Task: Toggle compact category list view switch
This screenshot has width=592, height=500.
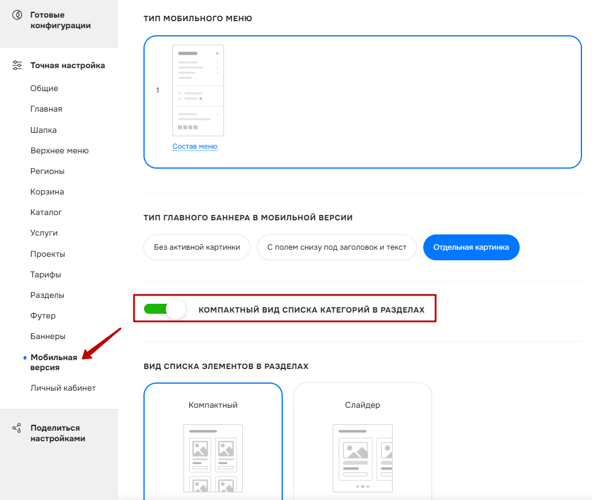Action: tap(165, 310)
